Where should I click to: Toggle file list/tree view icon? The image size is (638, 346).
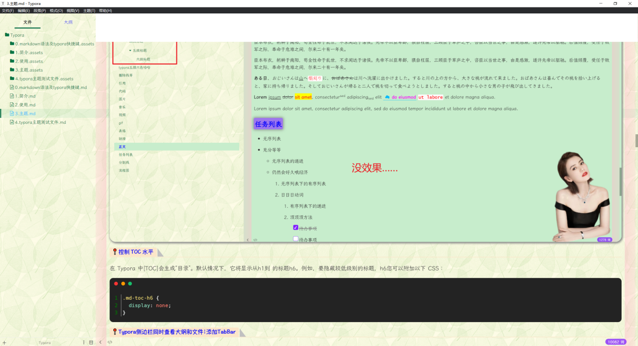click(x=91, y=342)
